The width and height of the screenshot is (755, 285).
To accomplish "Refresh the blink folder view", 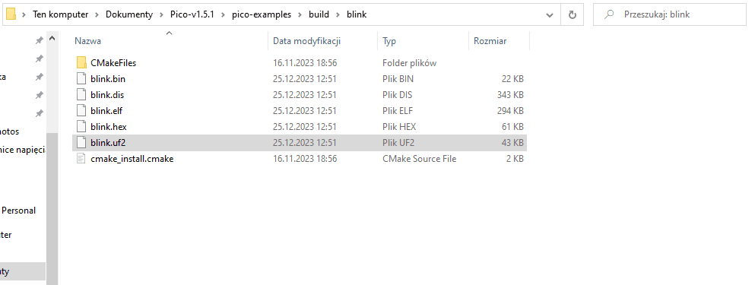I will (573, 14).
